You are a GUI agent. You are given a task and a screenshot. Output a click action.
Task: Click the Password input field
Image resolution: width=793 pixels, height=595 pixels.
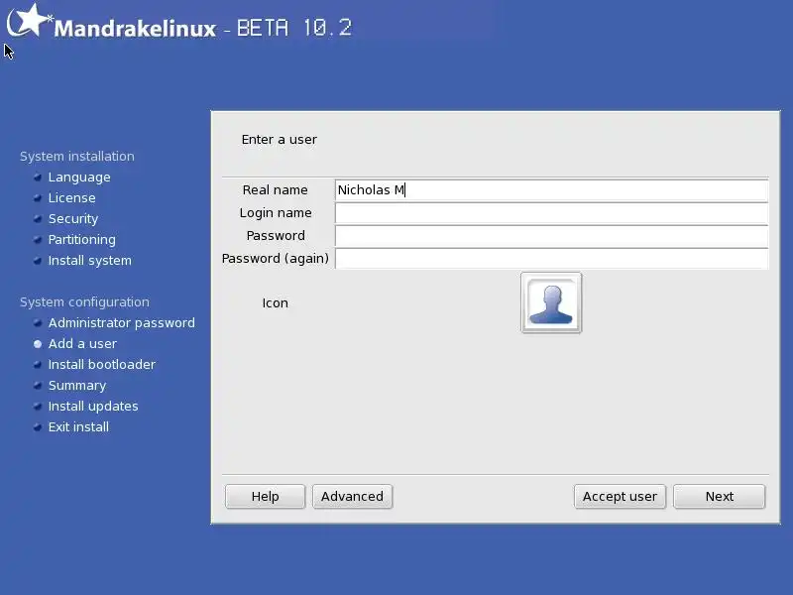click(x=551, y=236)
